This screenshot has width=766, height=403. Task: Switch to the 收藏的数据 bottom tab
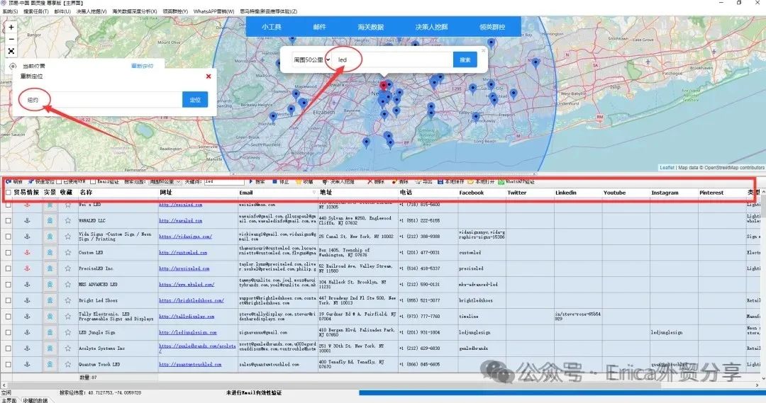[35, 401]
